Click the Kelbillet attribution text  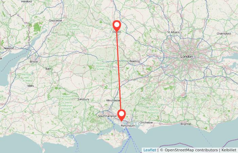tap(229, 150)
